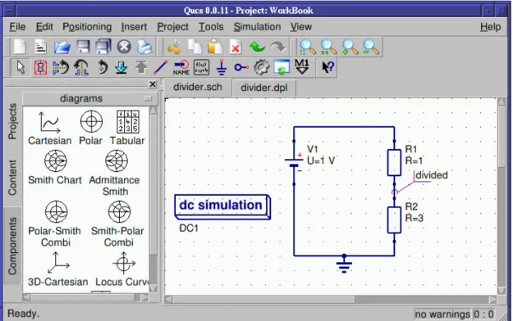
Task: Select Polar-Smith Combi diagram
Action: tap(55, 224)
